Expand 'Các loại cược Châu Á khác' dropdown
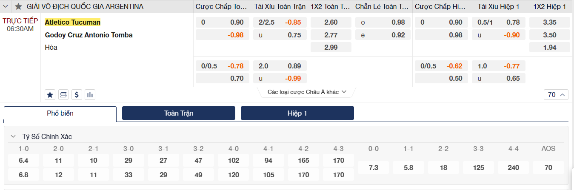This screenshot has height=190, width=574. 306,92
